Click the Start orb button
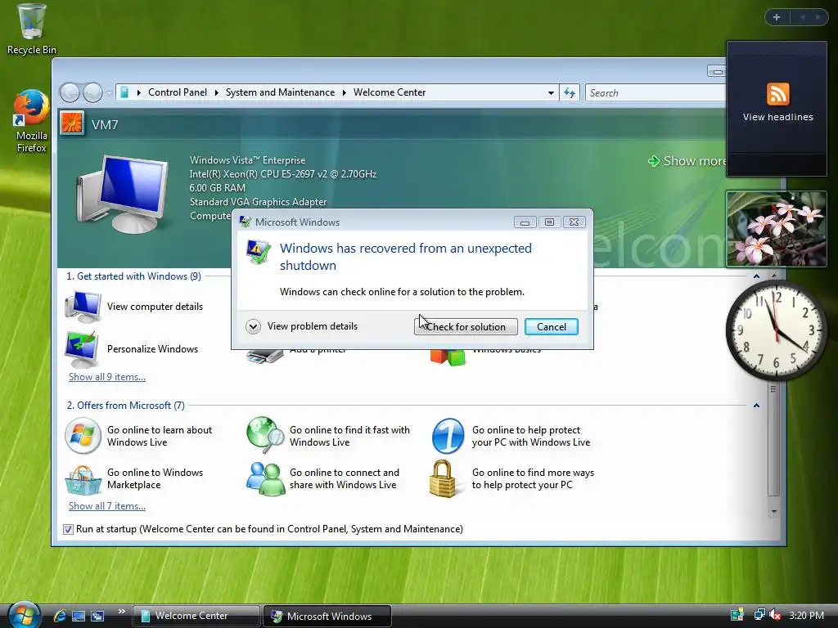Viewport: 838px width, 628px height. tap(24, 615)
